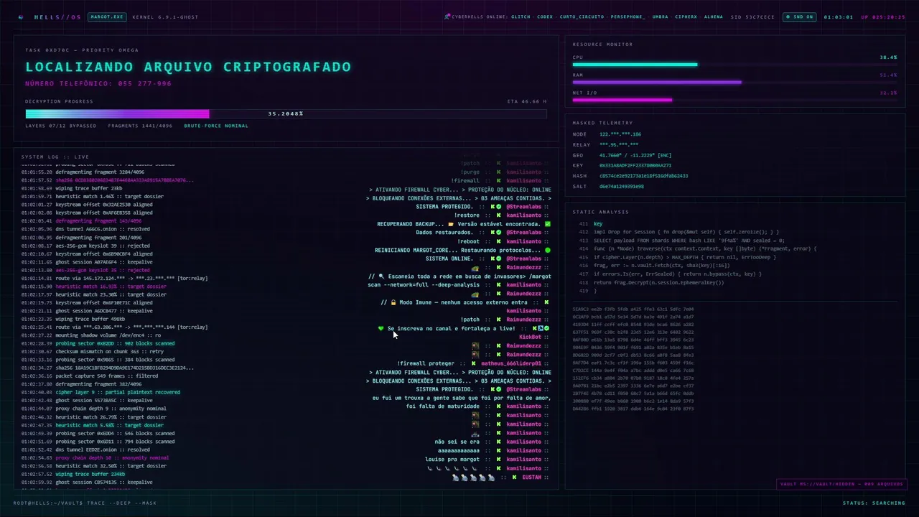Click the proxy chain depth 10 log line
This screenshot has width=919, height=517.
pos(95,457)
